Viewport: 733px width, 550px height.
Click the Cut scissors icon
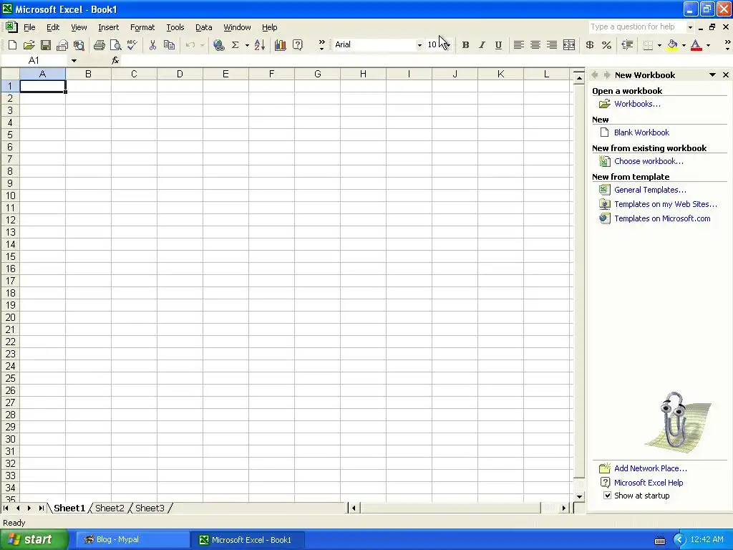pos(152,45)
